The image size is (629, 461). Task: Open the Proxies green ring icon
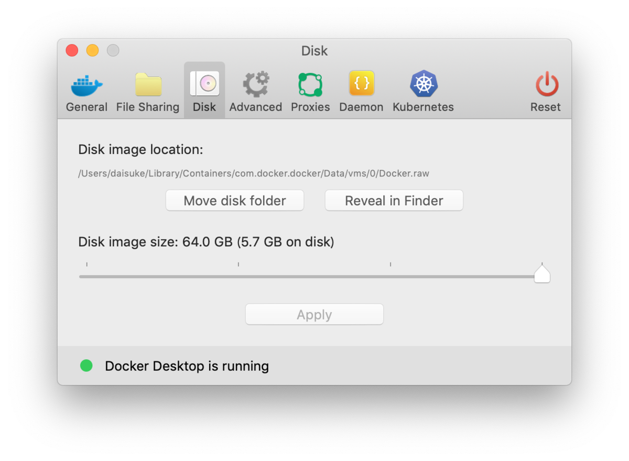click(310, 85)
